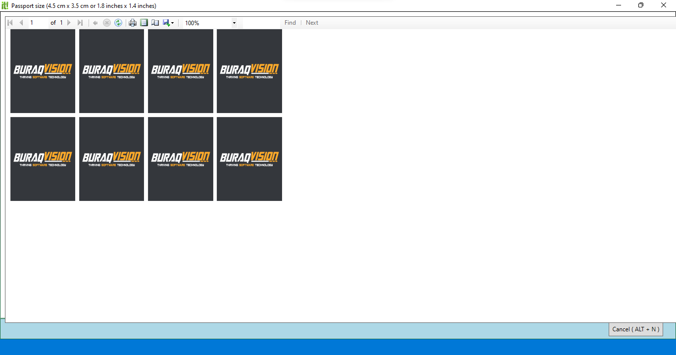Open the Export save dropdown
Screen dimensions: 676x355
[168, 23]
